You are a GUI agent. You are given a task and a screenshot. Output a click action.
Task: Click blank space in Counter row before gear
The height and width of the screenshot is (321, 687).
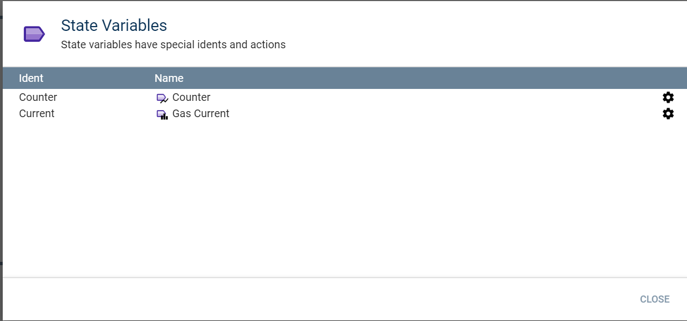434,97
